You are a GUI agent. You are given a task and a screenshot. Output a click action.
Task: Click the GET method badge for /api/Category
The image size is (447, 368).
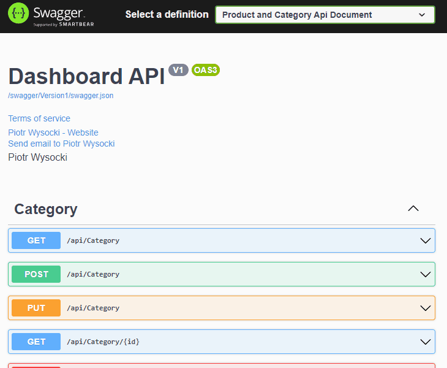coord(36,240)
